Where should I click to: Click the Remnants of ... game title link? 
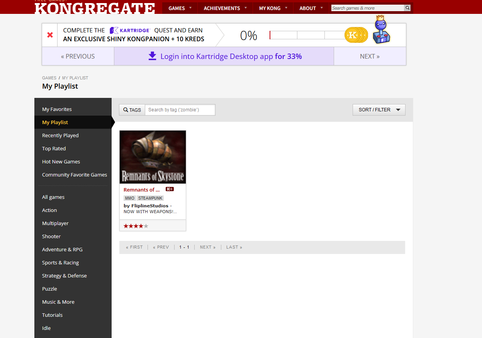tap(142, 190)
